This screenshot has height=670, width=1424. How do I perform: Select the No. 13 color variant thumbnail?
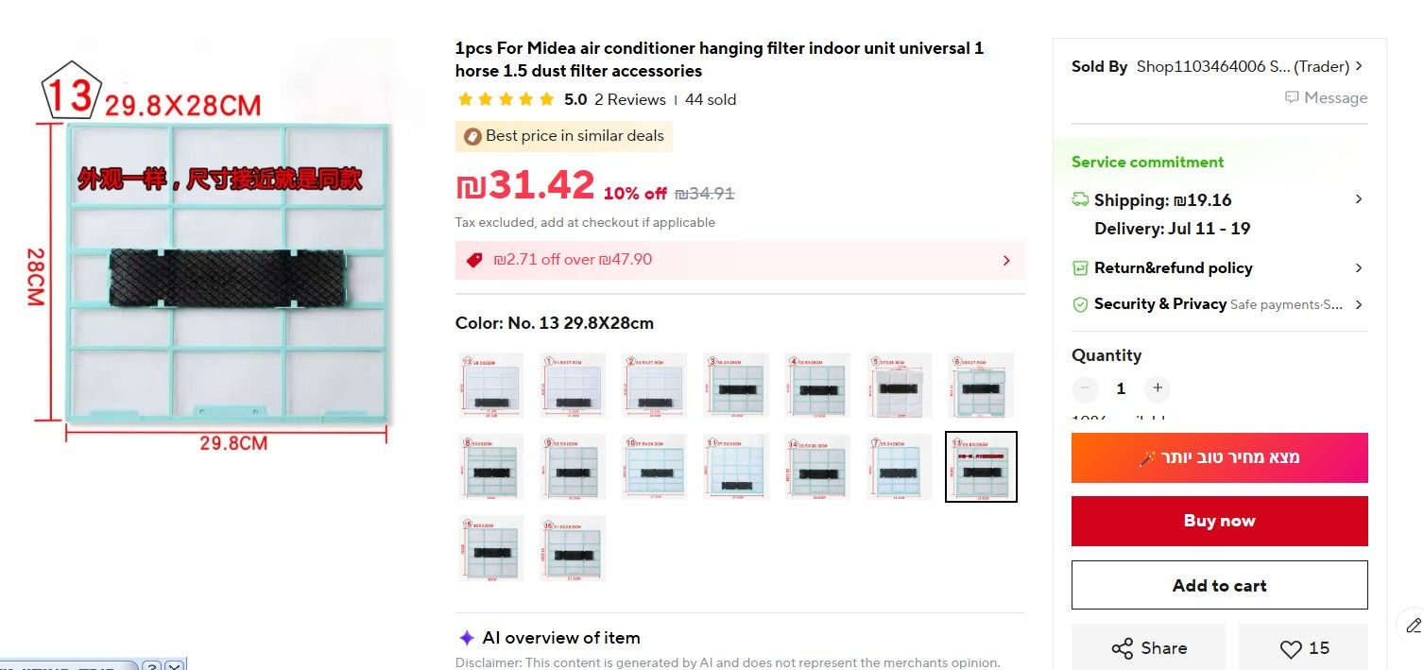tap(981, 467)
